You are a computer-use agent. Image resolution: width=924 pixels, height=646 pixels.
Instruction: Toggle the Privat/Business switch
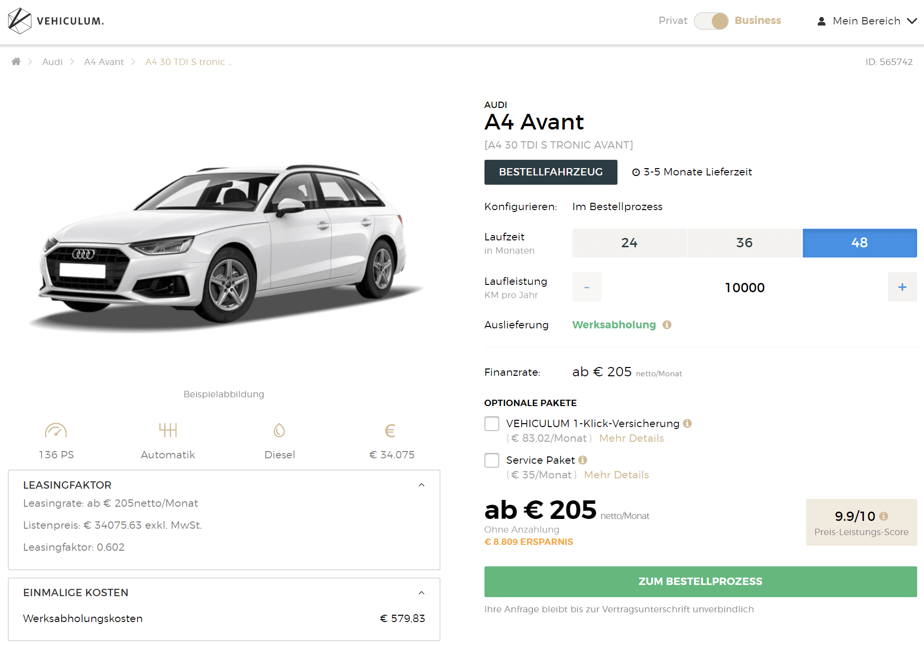click(711, 21)
